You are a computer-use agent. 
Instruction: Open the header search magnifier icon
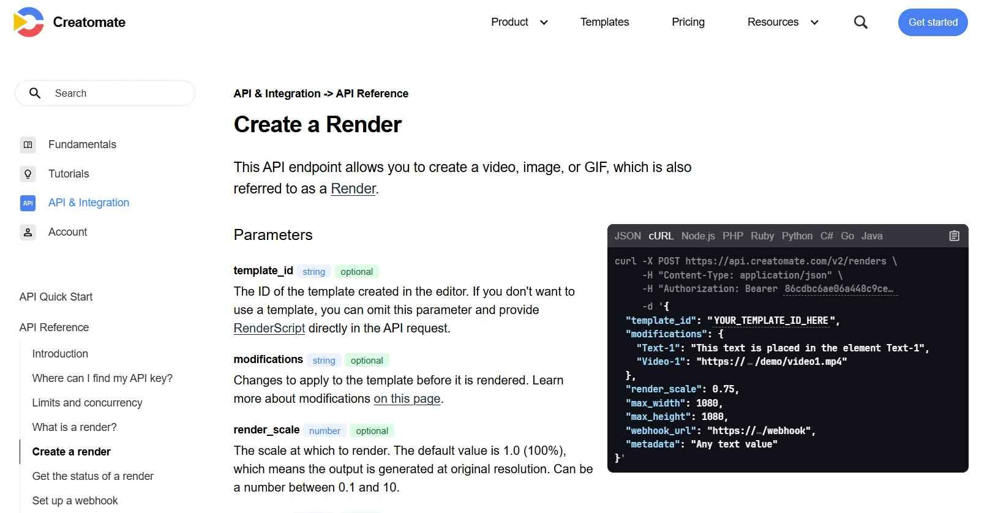[x=860, y=22]
